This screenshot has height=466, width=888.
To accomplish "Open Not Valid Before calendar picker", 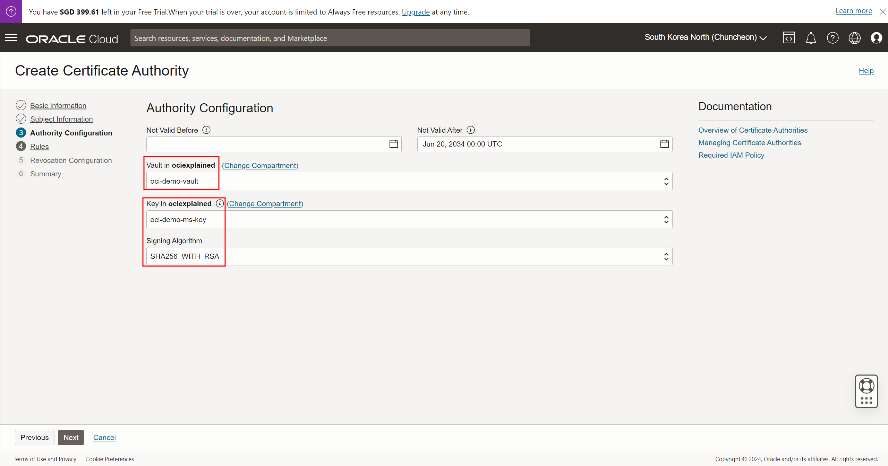I will click(x=393, y=144).
